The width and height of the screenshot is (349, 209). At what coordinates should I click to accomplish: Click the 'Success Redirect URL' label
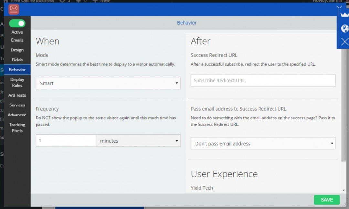coord(214,55)
